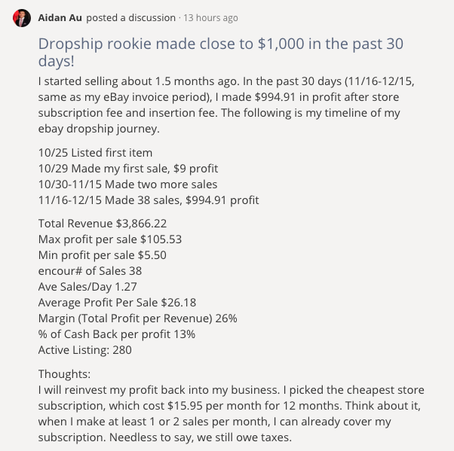Open the discussion title about Dropship rookie
454x451 pixels.
pos(221,52)
